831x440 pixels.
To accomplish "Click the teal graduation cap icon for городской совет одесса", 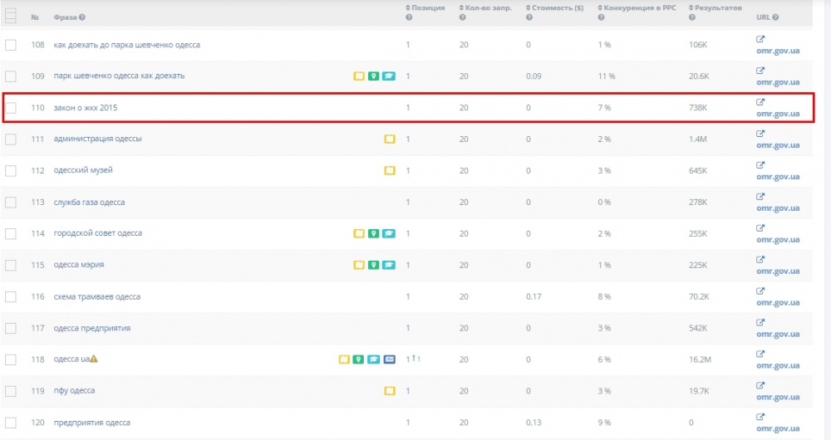I will click(x=389, y=233).
